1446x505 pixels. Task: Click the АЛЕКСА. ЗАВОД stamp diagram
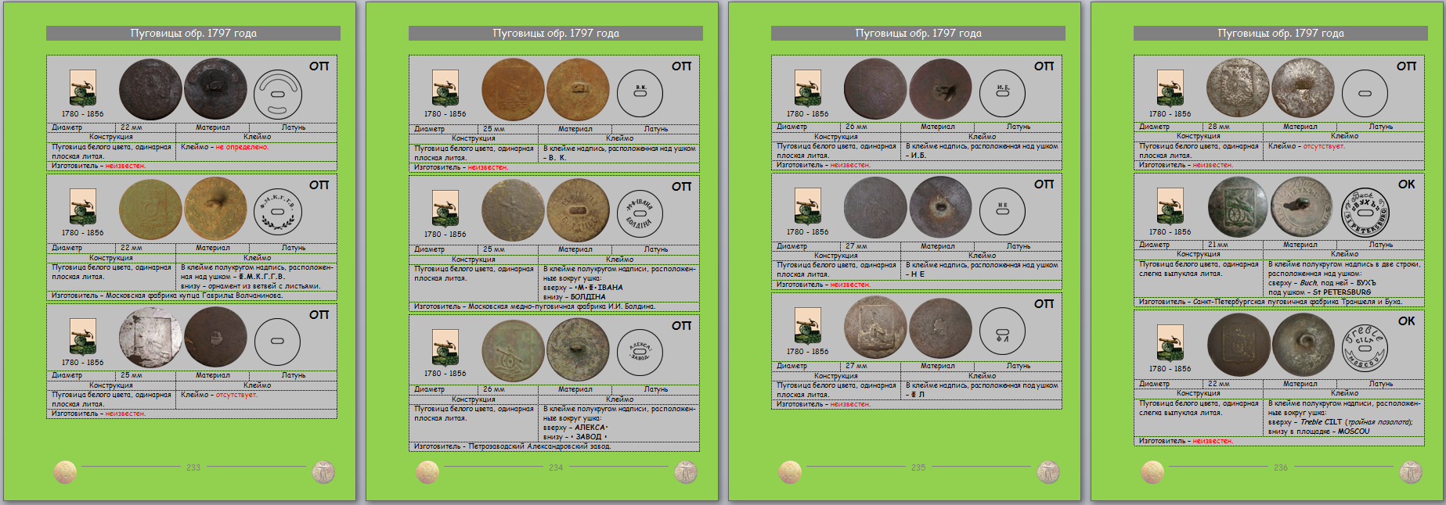(640, 352)
